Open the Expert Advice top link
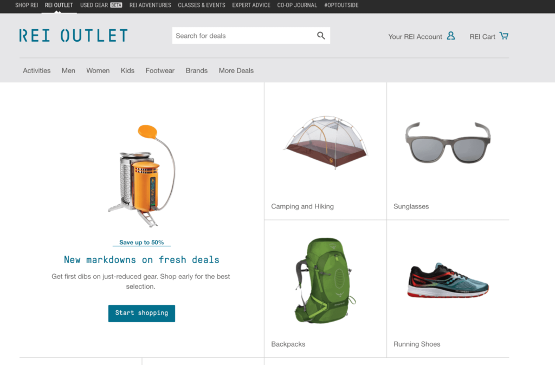 point(251,5)
